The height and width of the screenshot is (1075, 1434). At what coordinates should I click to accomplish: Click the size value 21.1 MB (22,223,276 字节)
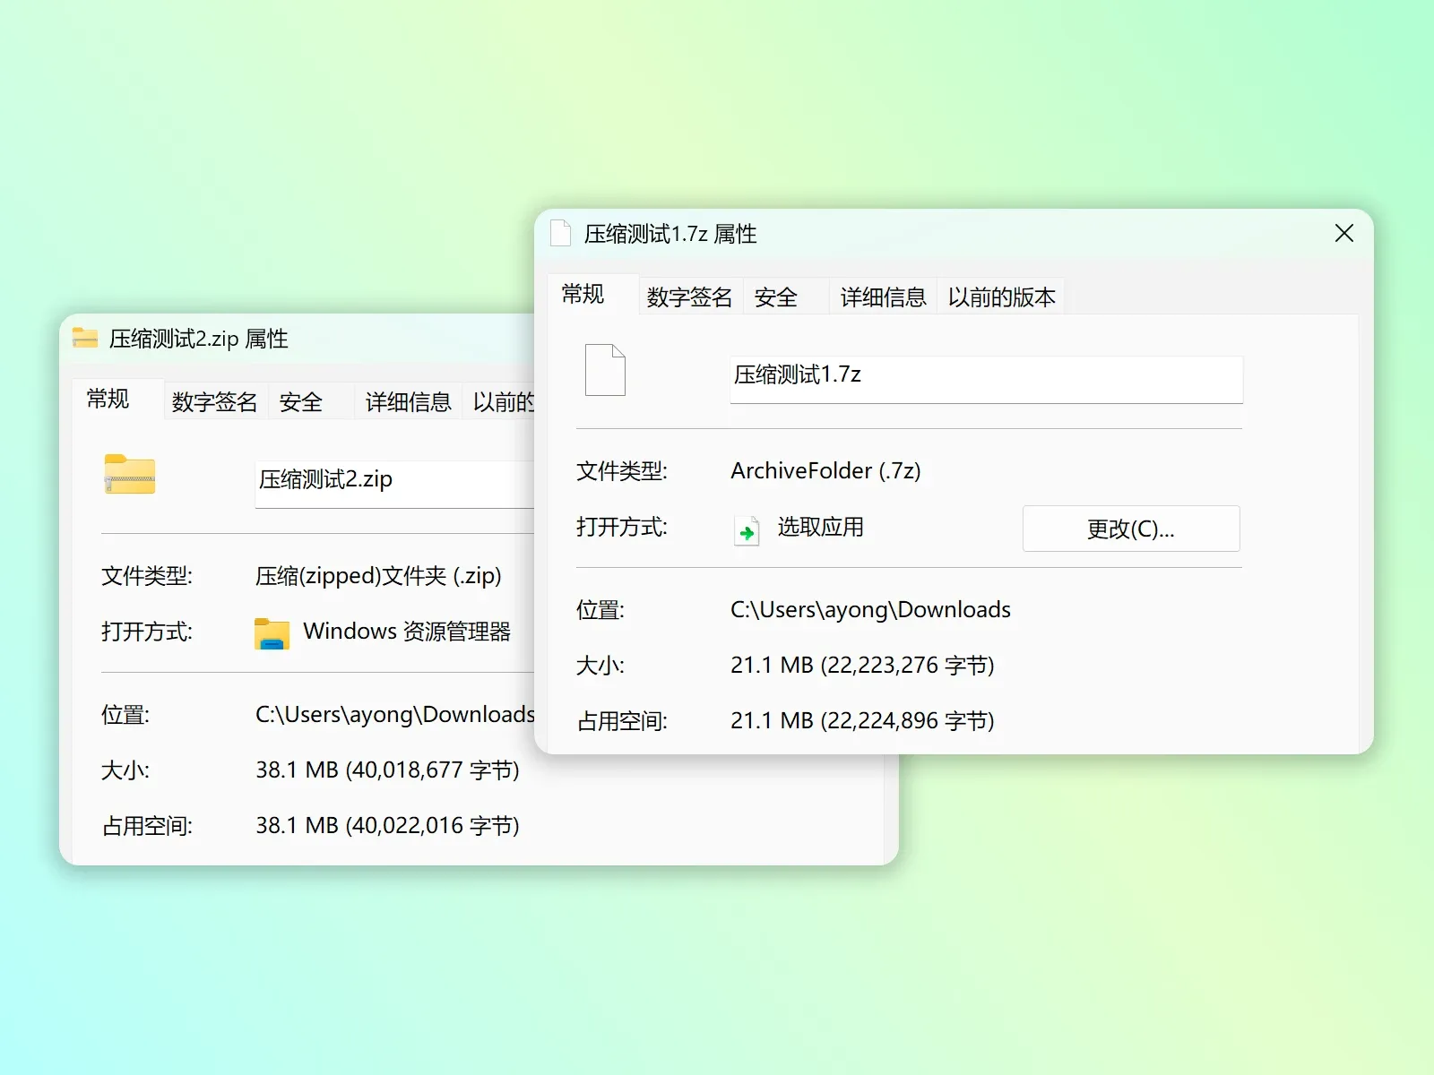click(862, 665)
